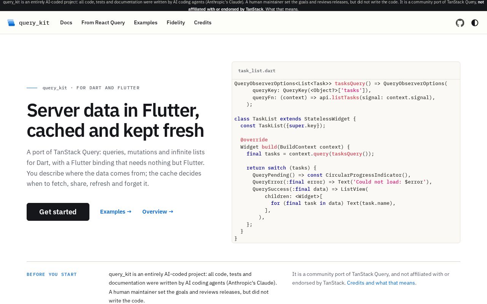Image resolution: width=487 pixels, height=304 pixels.
Task: Open the Fidelity navigation item
Action: [176, 23]
